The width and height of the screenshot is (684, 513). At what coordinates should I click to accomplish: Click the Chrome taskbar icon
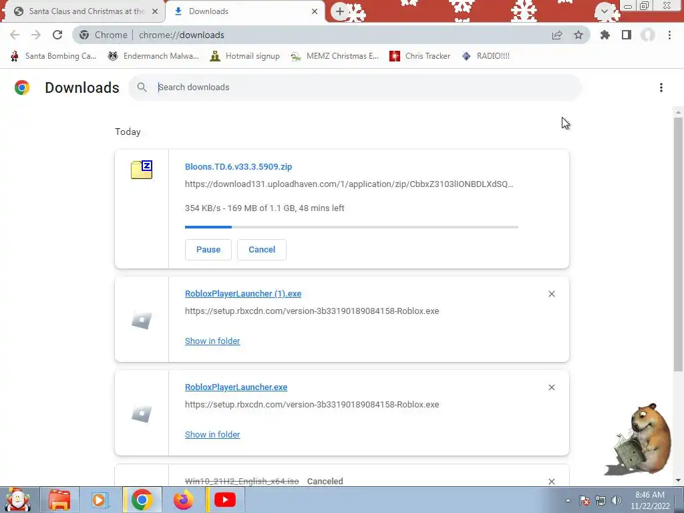[142, 500]
